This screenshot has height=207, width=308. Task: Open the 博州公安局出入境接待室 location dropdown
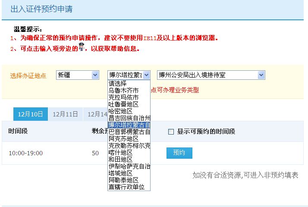pyautogui.click(x=211, y=75)
